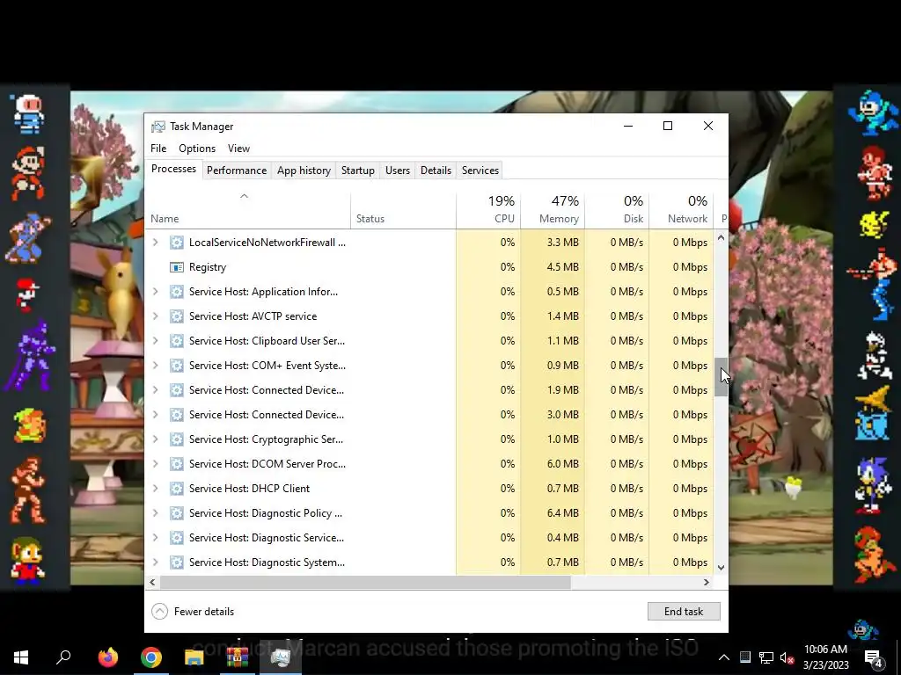Click the 4.5 MB Registry memory value
This screenshot has height=675, width=901.
(x=562, y=267)
